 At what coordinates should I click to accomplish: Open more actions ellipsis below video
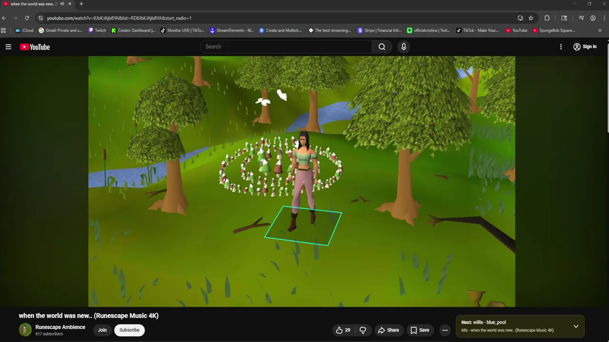click(x=445, y=330)
